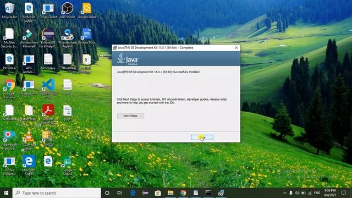This screenshot has width=352, height=198.
Task: Select Filmorakey docx desktop file
Action: pos(48,62)
